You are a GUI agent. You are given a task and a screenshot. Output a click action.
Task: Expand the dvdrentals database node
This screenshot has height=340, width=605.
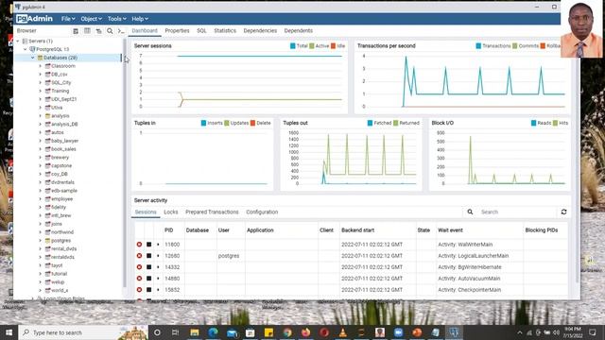pyautogui.click(x=40, y=182)
